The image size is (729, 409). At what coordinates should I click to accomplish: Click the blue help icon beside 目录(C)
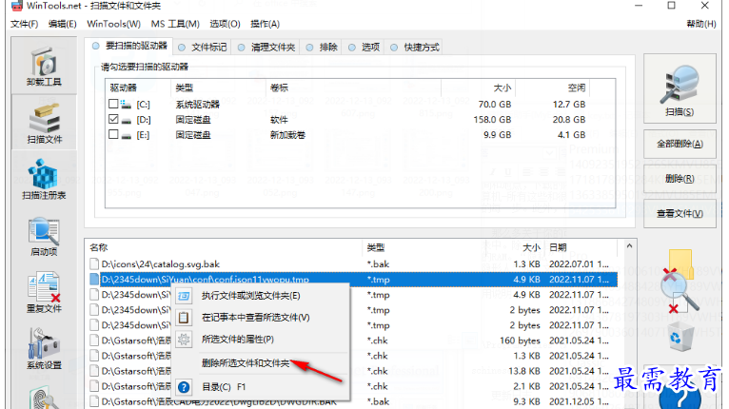(x=184, y=387)
